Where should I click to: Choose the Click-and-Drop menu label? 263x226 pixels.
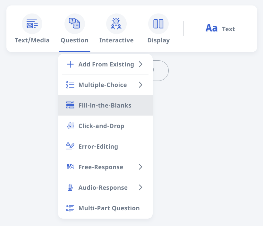[x=101, y=126]
